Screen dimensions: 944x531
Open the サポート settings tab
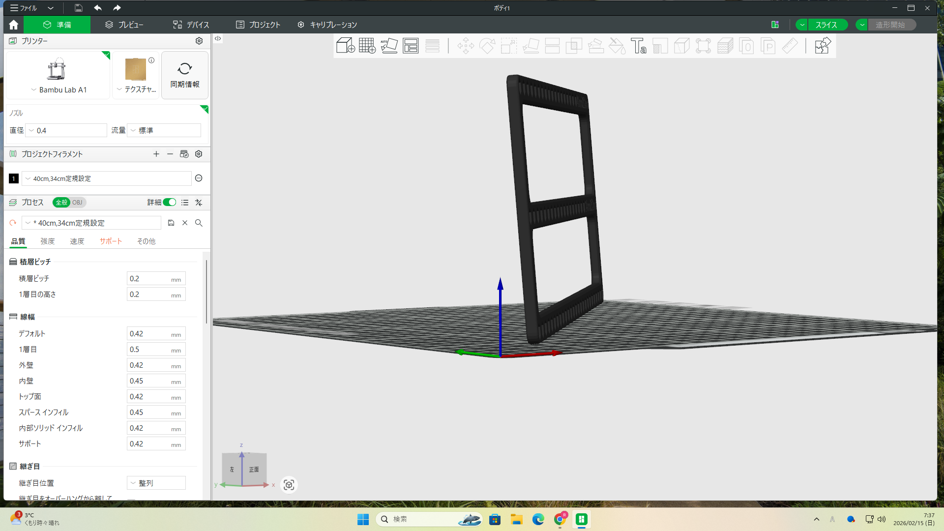click(x=111, y=241)
